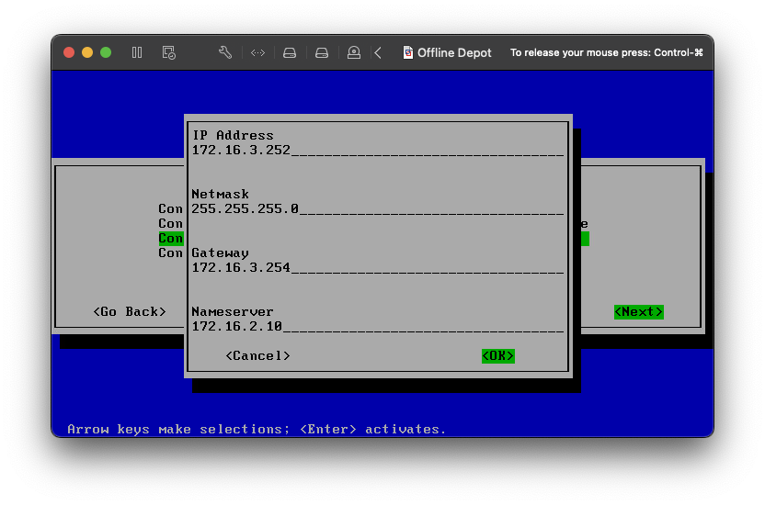
Task: Click the first hard disk icon
Action: (290, 52)
